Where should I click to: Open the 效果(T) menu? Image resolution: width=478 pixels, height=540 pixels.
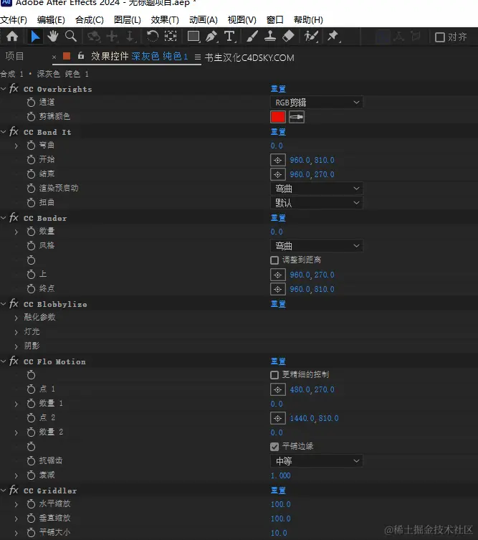pos(165,20)
